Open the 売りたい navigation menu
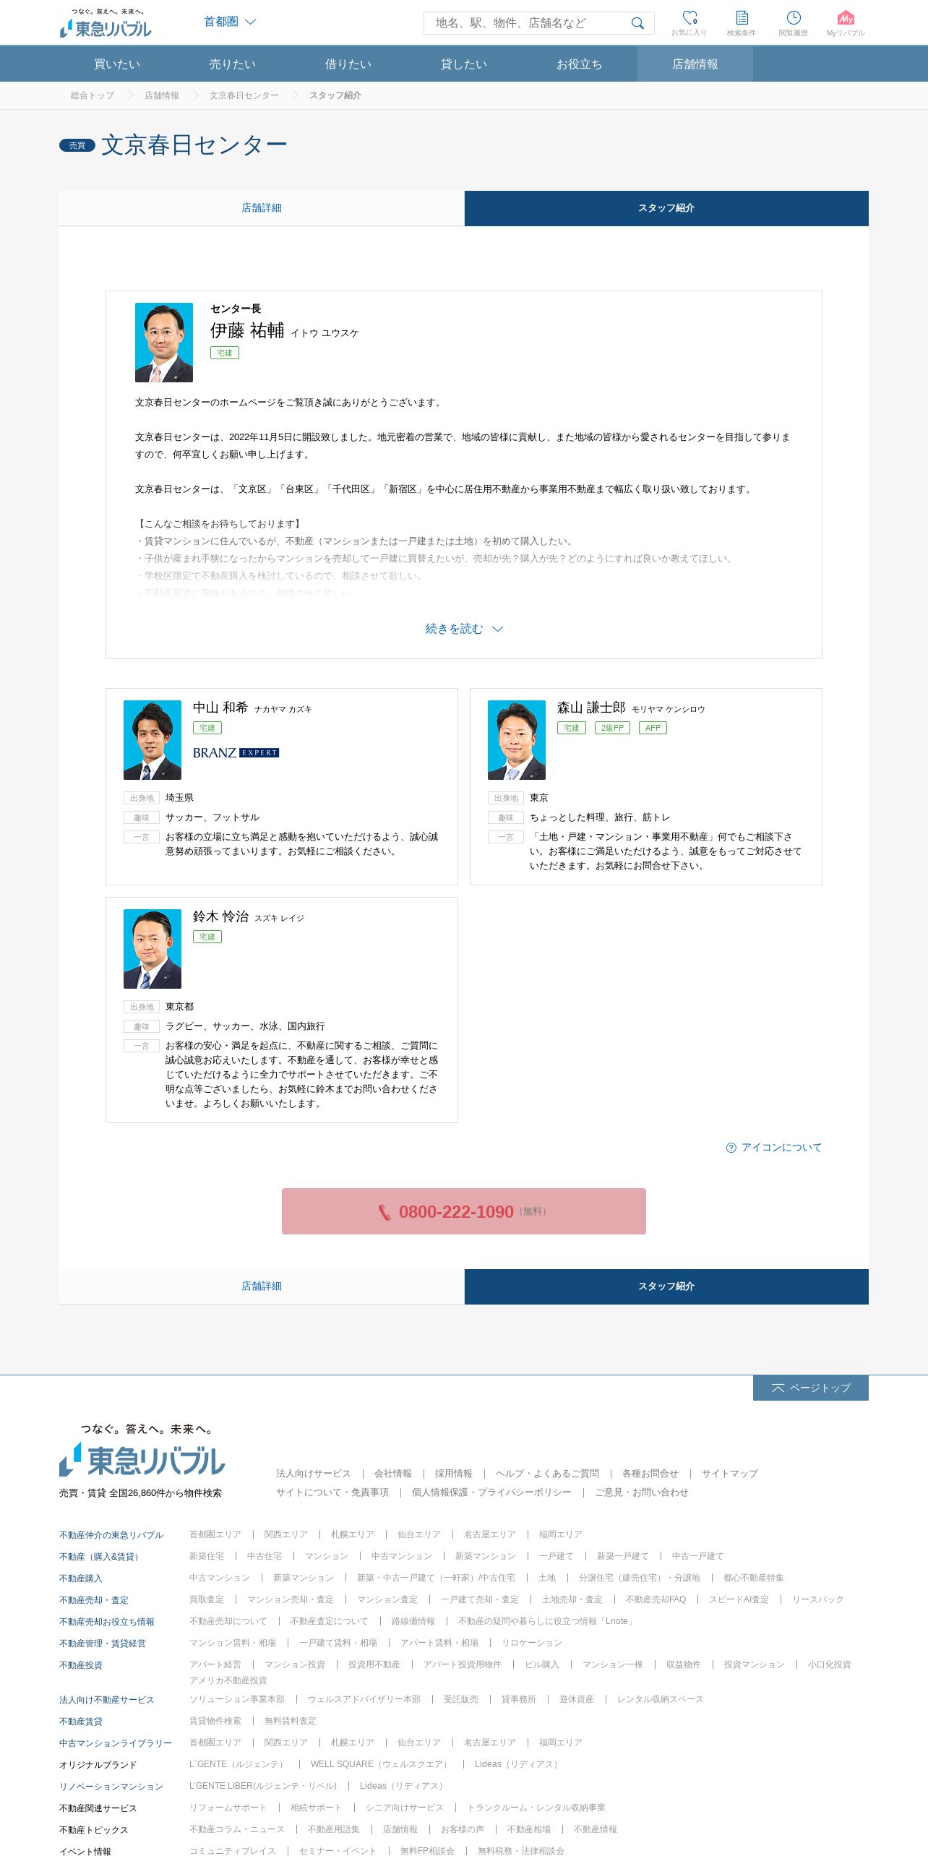This screenshot has height=1856, width=928. coord(233,64)
